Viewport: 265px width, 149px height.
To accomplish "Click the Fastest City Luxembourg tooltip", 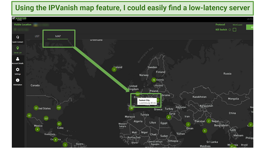I will coord(147,102).
